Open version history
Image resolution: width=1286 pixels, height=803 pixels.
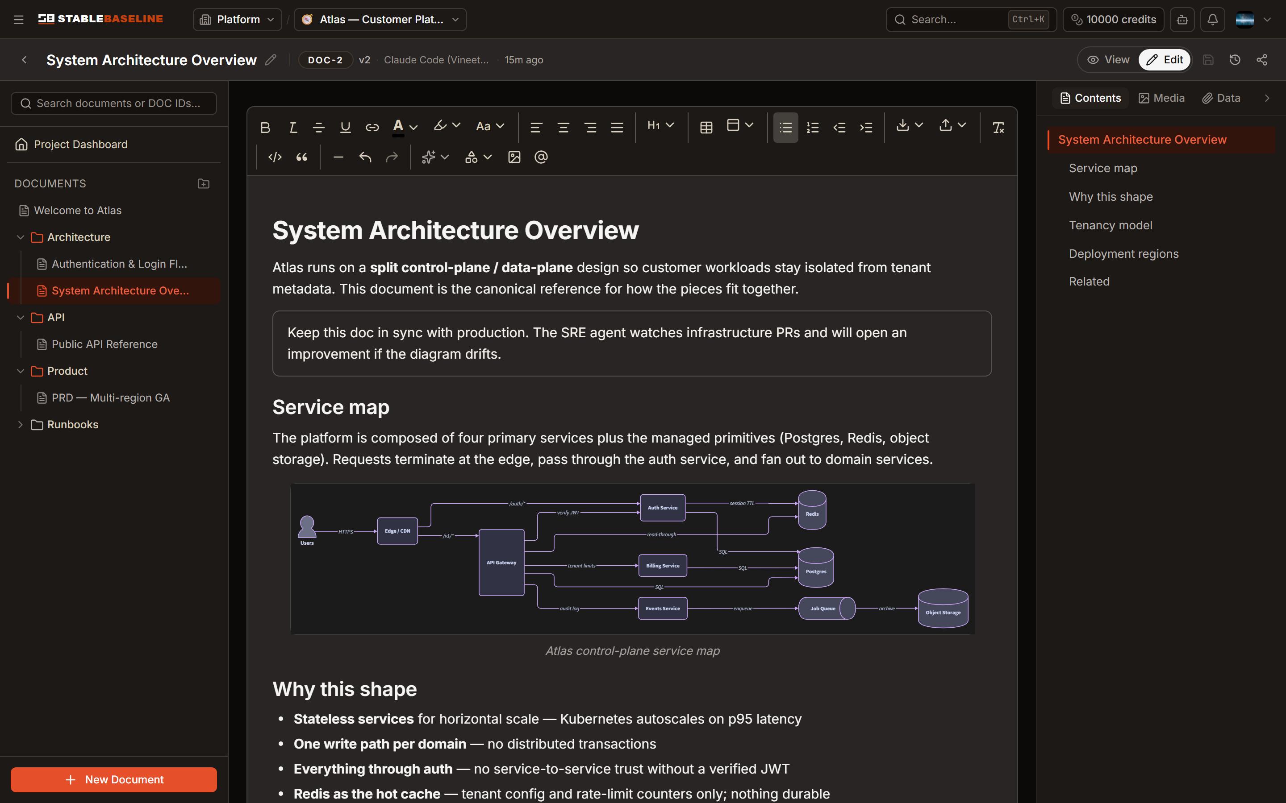1235,60
